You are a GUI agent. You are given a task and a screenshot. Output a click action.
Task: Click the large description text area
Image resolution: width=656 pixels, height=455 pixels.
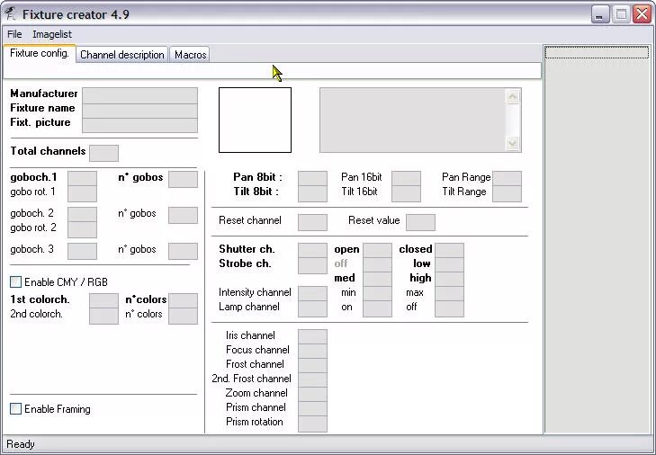point(412,120)
